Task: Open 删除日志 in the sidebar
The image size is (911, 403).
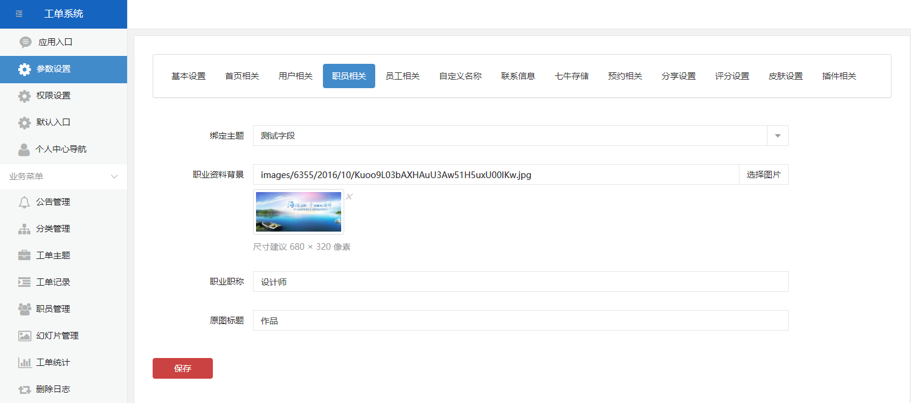Action: (x=63, y=389)
